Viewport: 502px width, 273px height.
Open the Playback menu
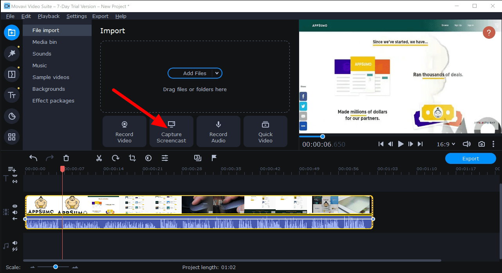coord(49,16)
